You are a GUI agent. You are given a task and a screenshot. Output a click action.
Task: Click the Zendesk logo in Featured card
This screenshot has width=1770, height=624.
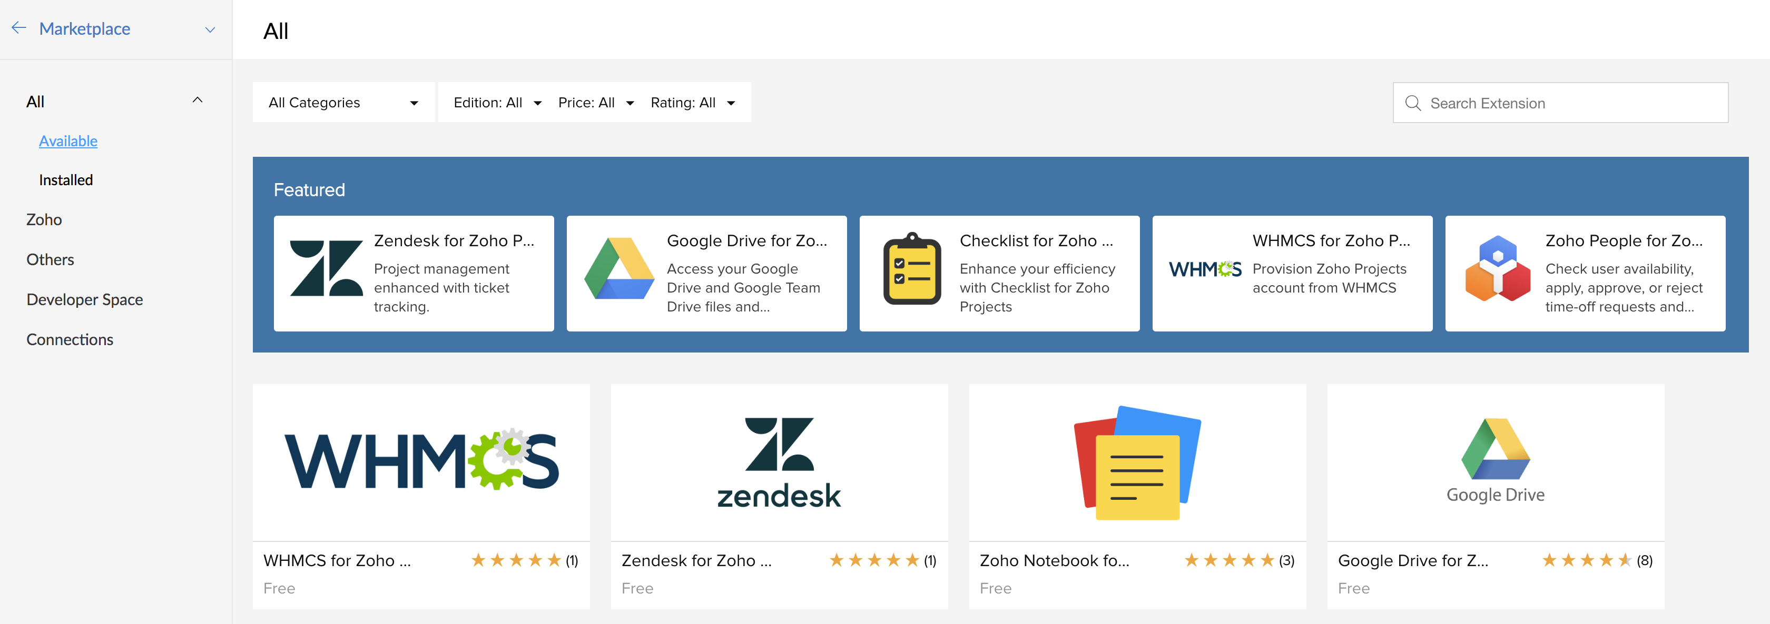pyautogui.click(x=327, y=268)
